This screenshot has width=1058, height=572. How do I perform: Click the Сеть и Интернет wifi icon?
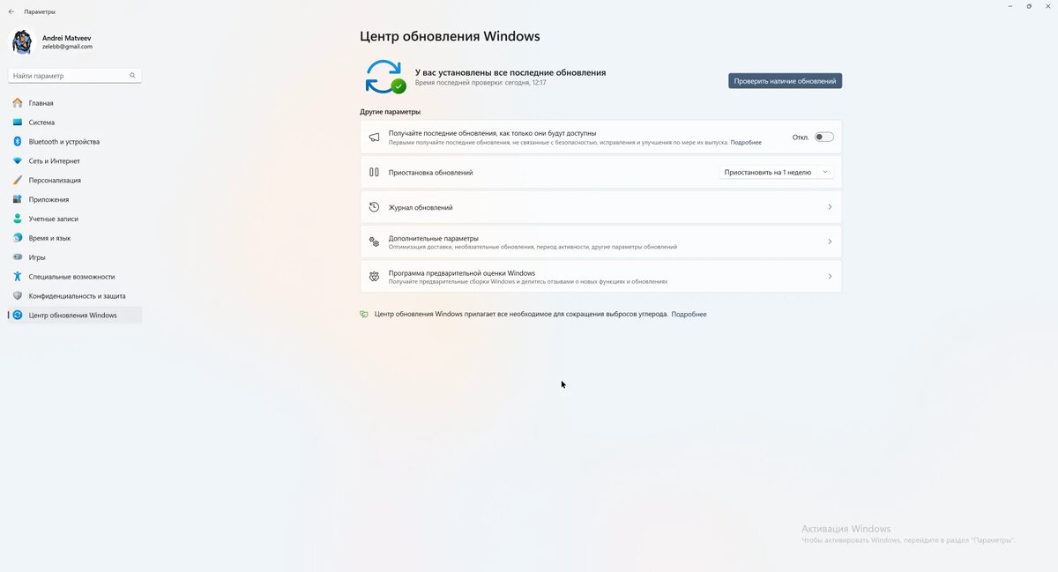(x=18, y=161)
